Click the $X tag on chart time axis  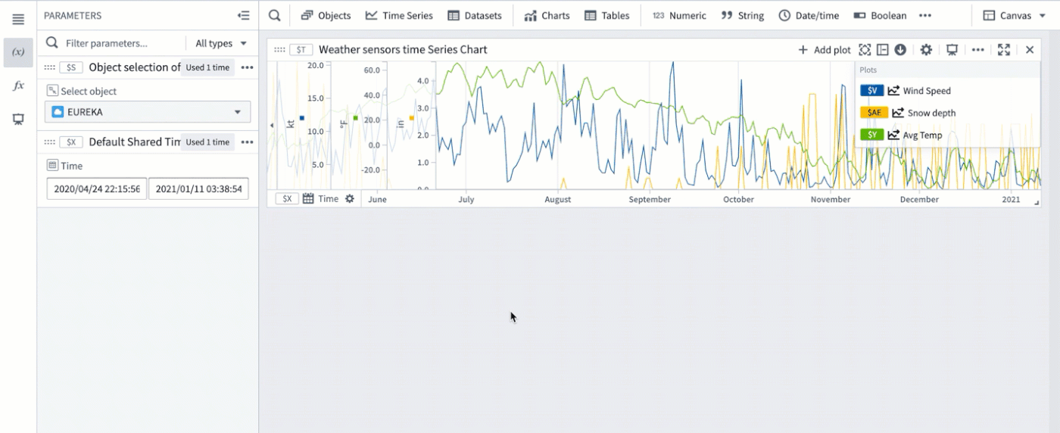pos(286,199)
